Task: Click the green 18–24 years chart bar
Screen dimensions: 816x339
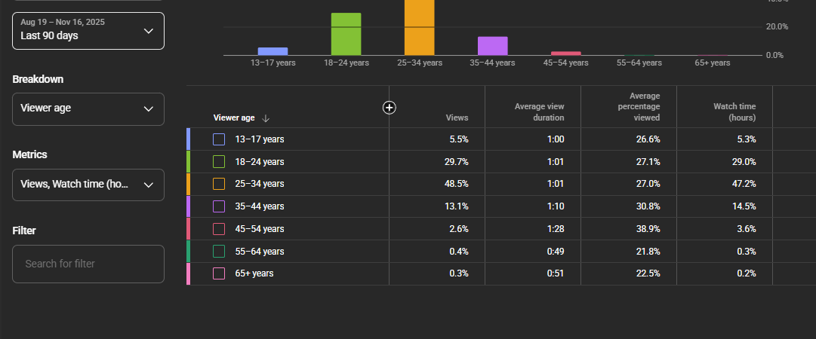Action: 346,34
